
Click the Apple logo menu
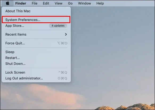tap(8, 3)
